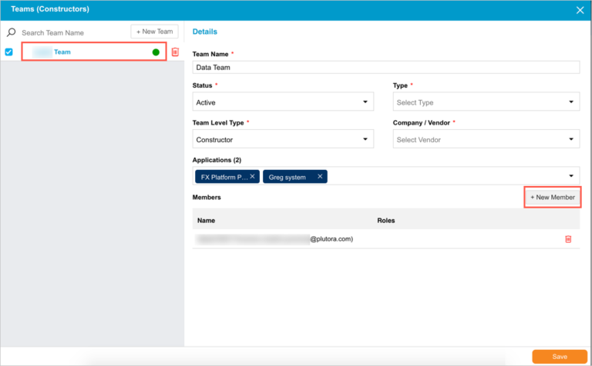Click the green active status dot

(156, 52)
